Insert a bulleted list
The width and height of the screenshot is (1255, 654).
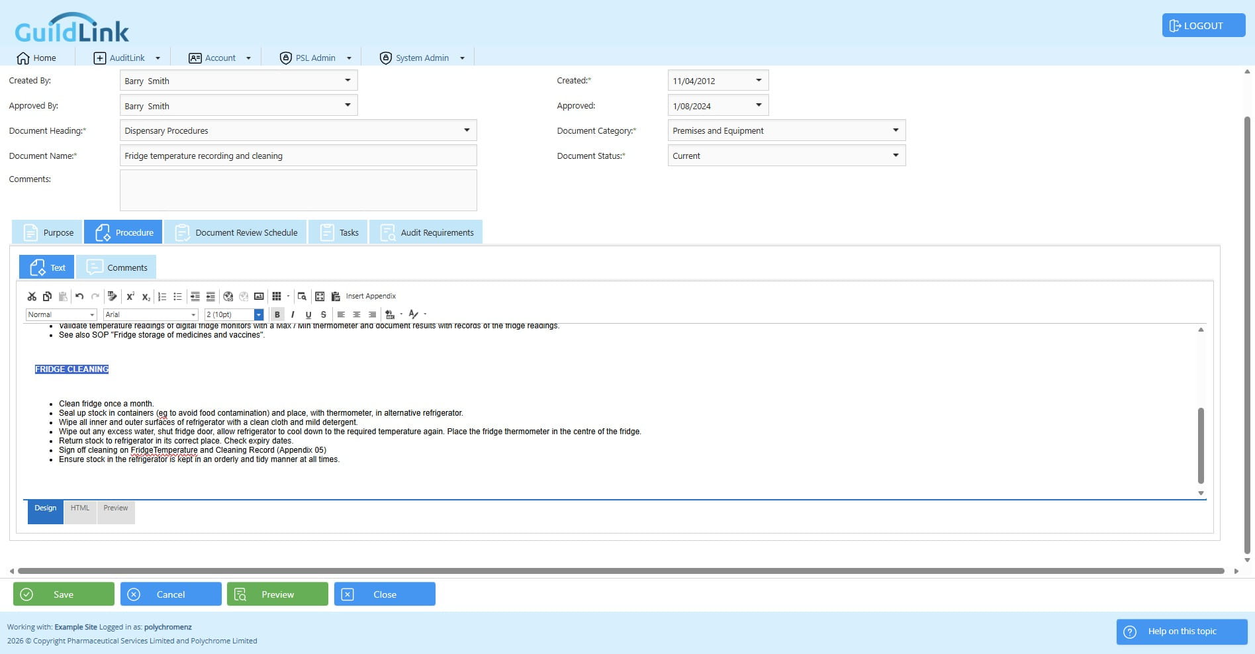click(177, 297)
